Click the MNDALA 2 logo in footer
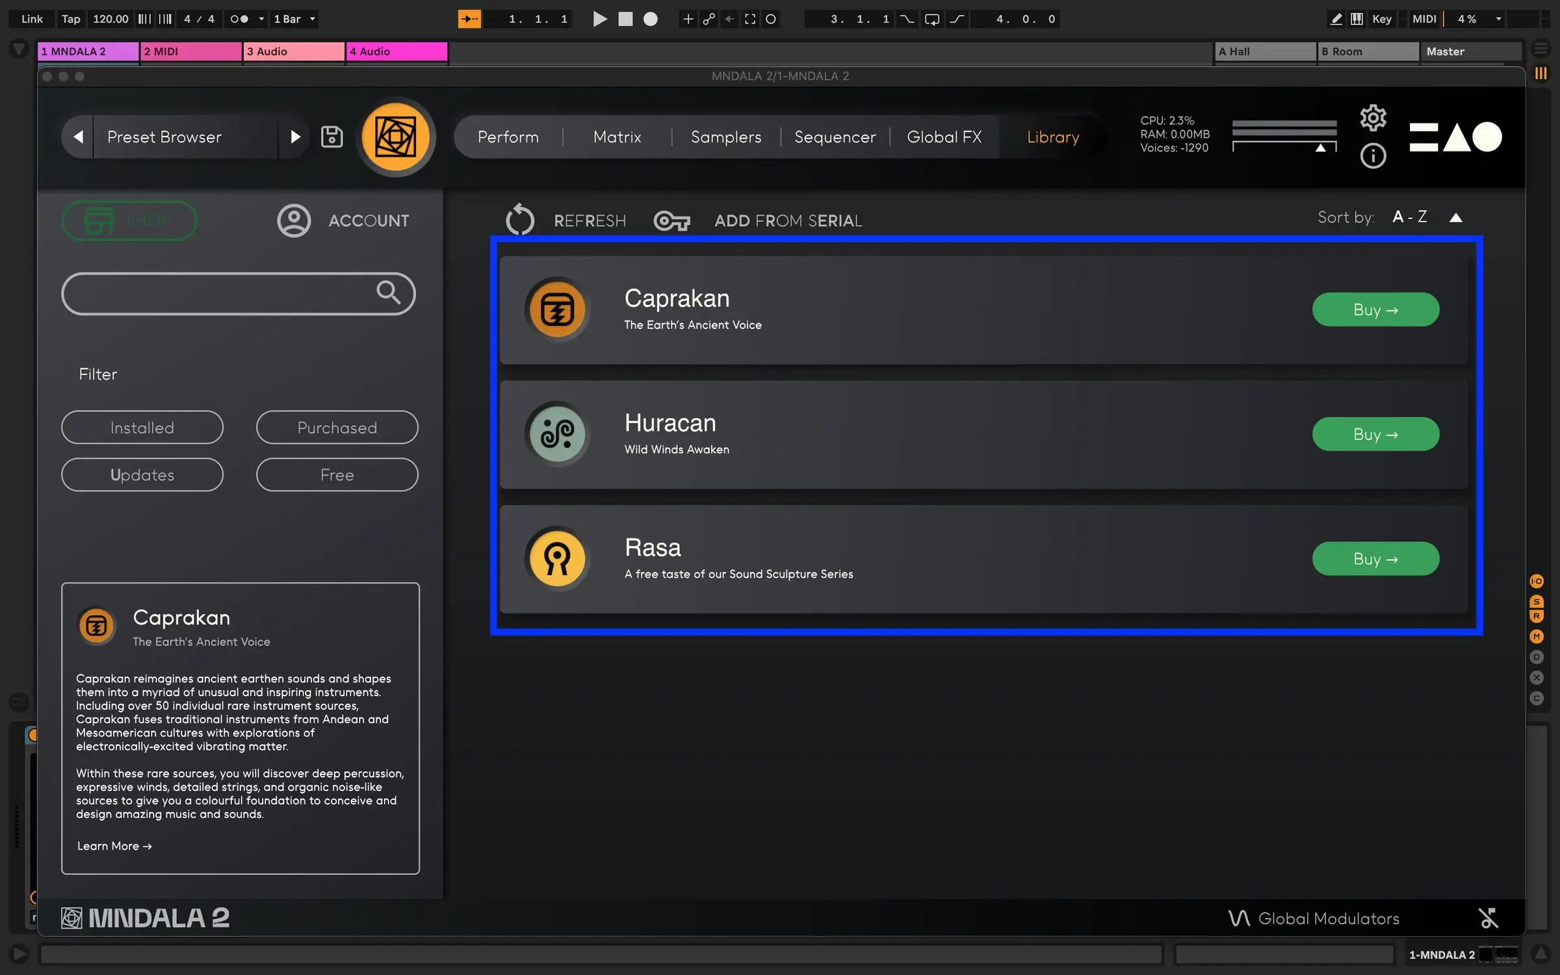The height and width of the screenshot is (975, 1560). tap(145, 918)
